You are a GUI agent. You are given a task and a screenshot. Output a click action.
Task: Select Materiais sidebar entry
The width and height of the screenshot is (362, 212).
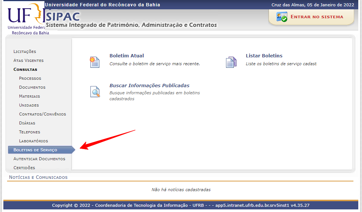point(30,96)
